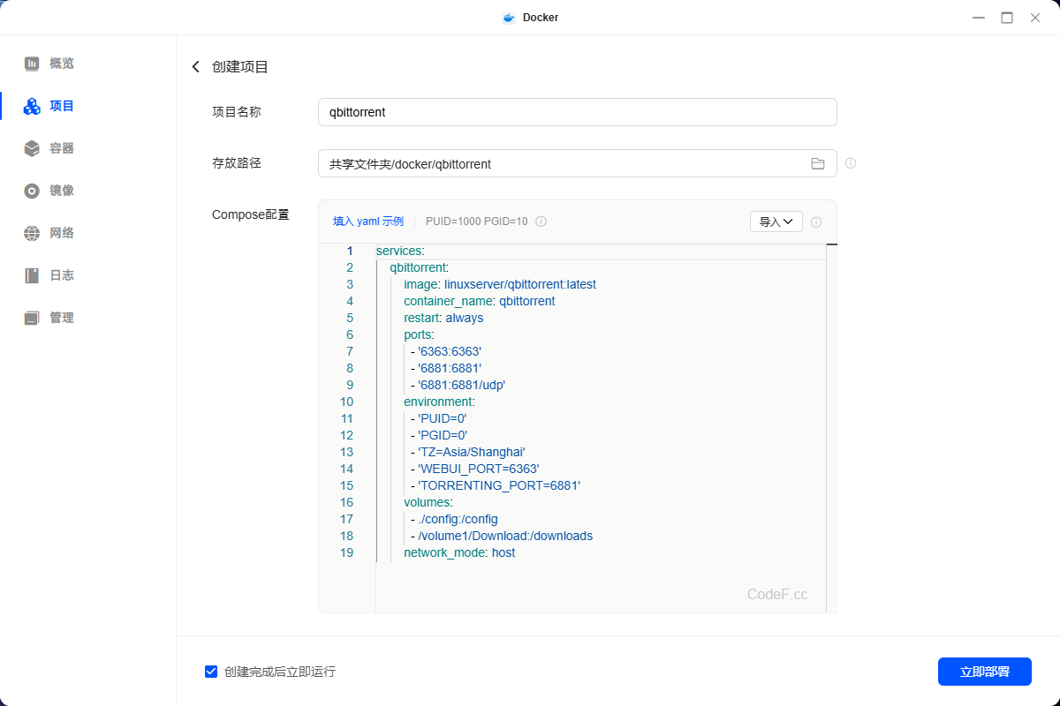Click the '6881:6881/udp' port line
Screen dimensions: 1060x706
click(x=458, y=385)
